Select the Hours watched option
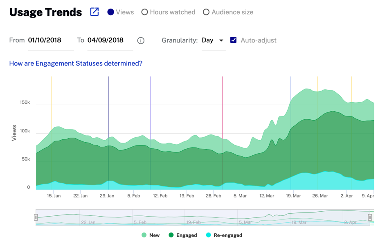Image resolution: width=387 pixels, height=244 pixels. [144, 12]
